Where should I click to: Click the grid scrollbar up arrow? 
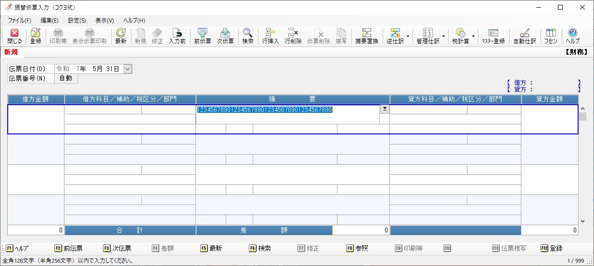(x=582, y=109)
